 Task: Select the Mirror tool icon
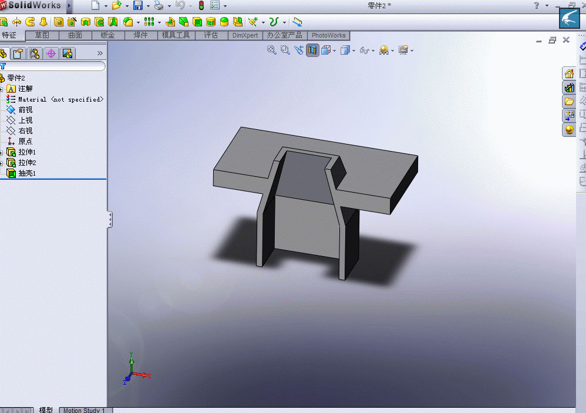point(238,22)
